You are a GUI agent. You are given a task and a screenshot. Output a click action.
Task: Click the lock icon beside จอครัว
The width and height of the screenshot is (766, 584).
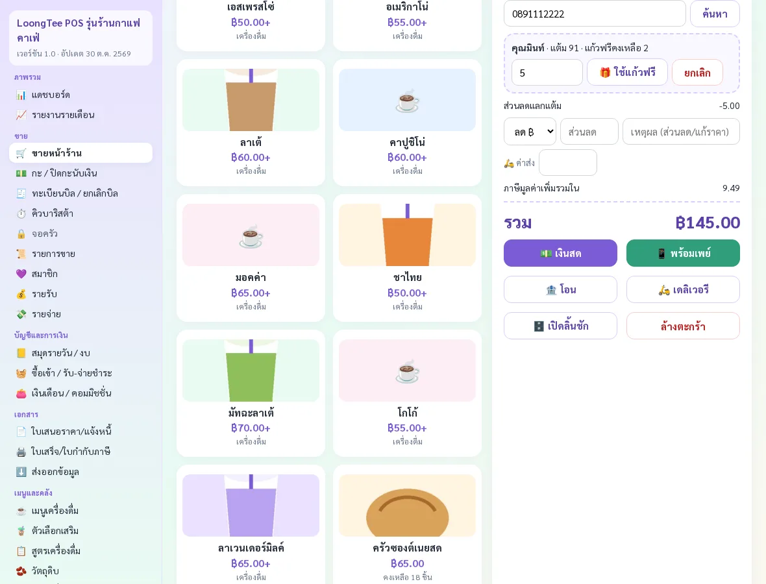[21, 234]
